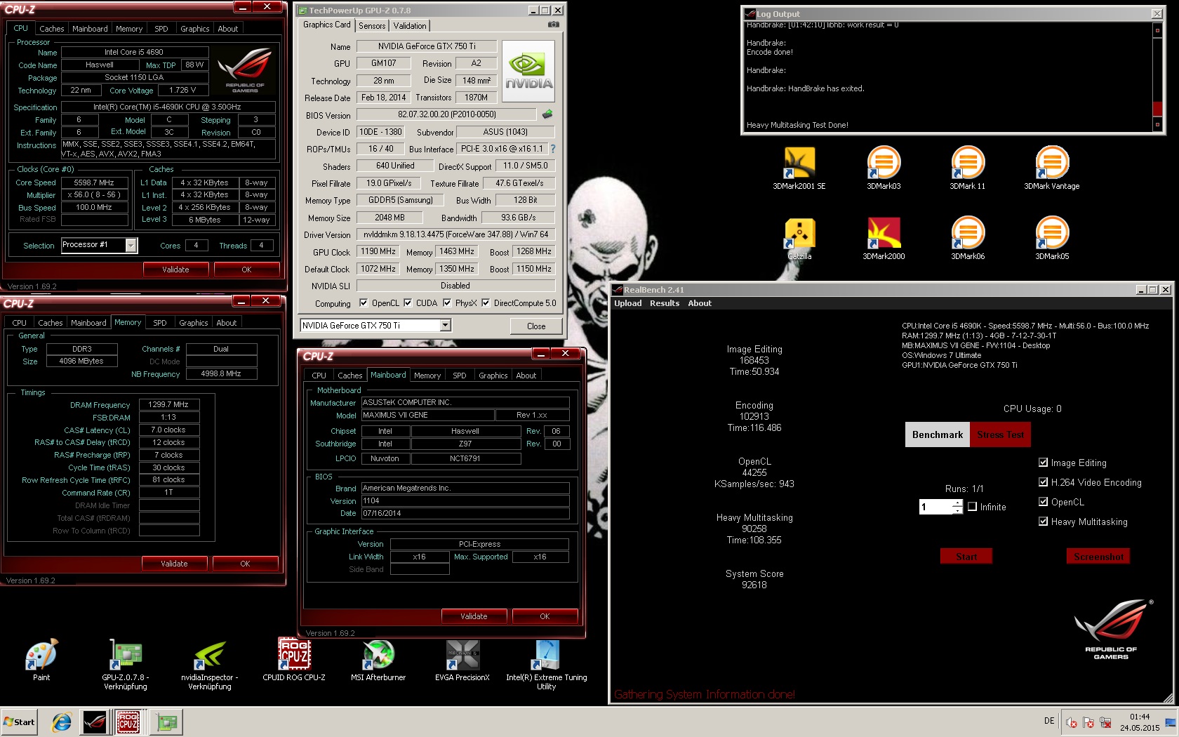The height and width of the screenshot is (737, 1179).
Task: Uncheck the OpenCL test in RealBench
Action: coord(1043,502)
